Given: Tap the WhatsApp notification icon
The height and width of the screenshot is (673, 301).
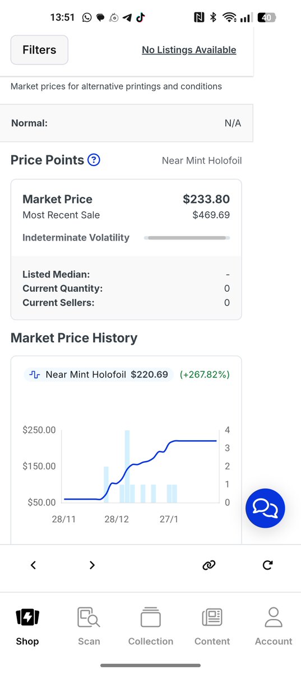Looking at the screenshot, I should (x=86, y=17).
